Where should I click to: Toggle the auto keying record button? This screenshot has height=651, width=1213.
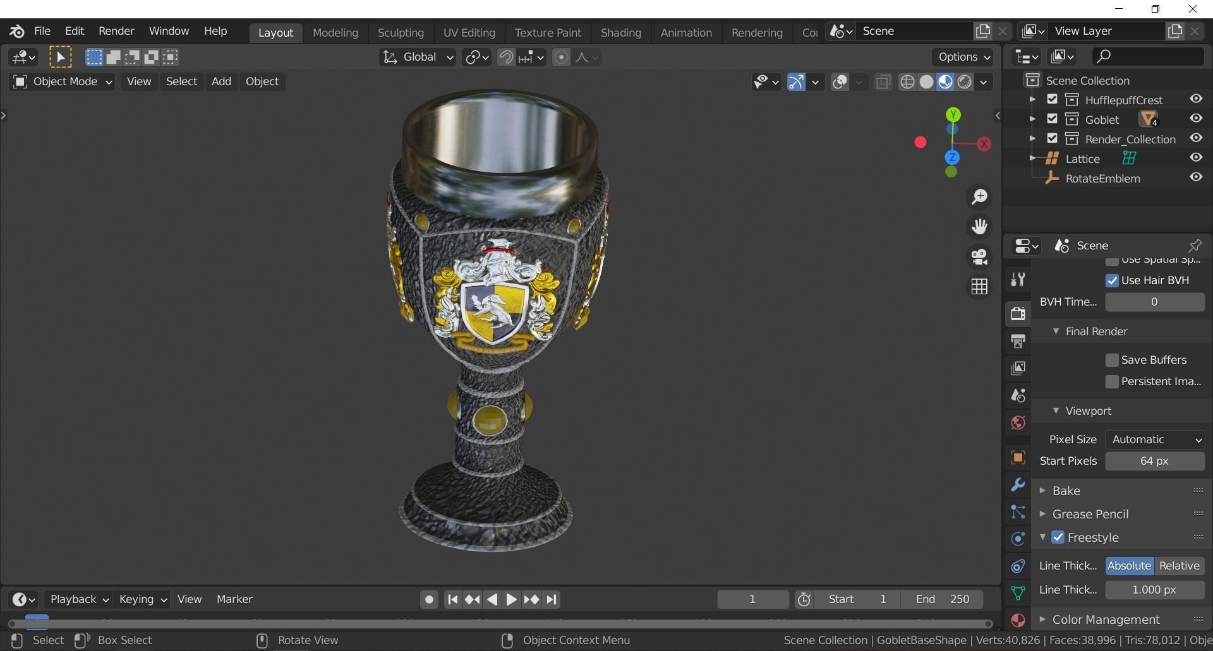coord(429,599)
